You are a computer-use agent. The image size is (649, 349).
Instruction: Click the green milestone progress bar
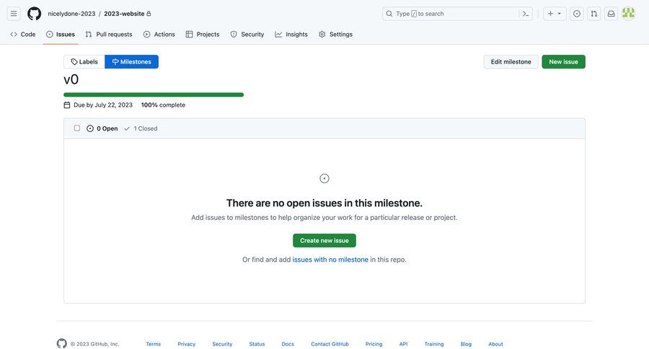pos(154,94)
